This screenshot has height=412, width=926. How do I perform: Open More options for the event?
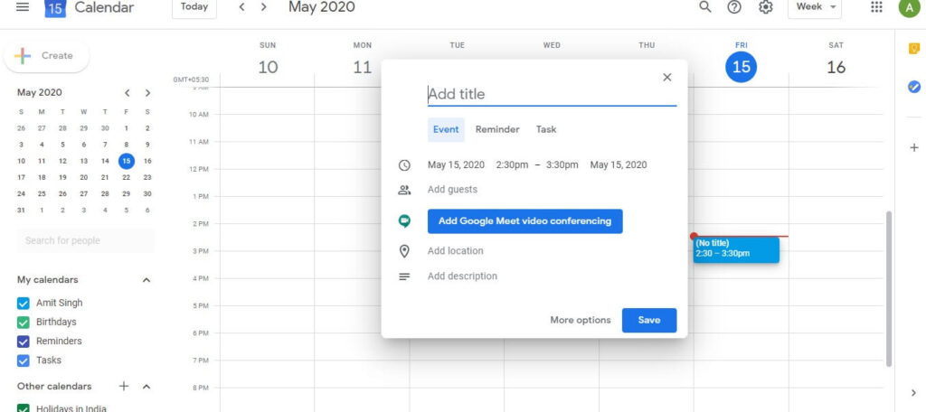[x=581, y=321]
